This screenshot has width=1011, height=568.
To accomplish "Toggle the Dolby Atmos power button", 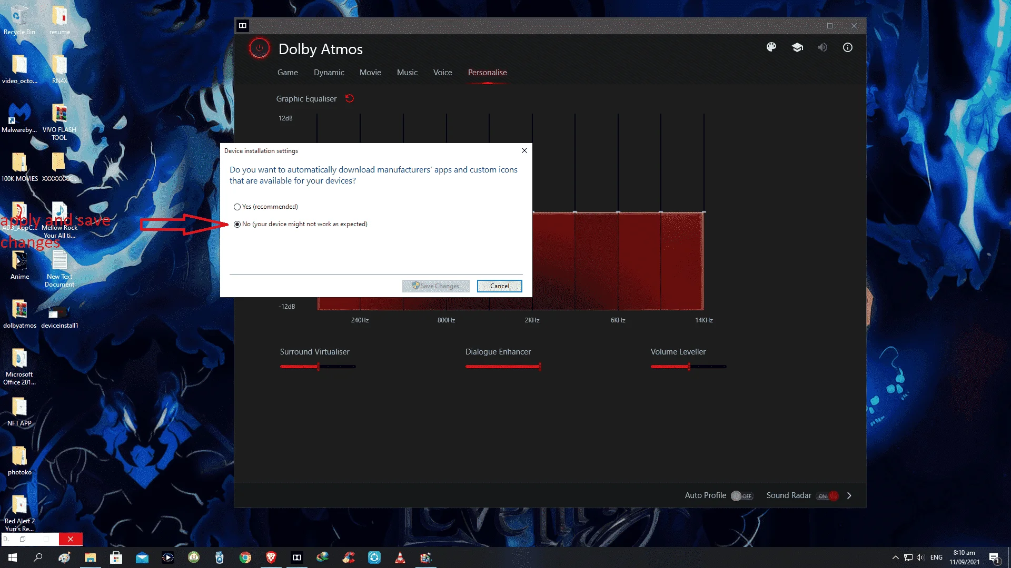I will pyautogui.click(x=259, y=48).
